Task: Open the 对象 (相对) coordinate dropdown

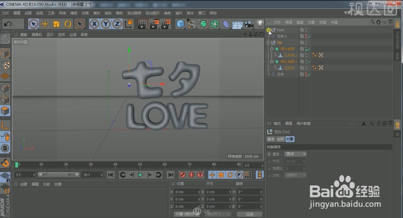Action: 187,214
